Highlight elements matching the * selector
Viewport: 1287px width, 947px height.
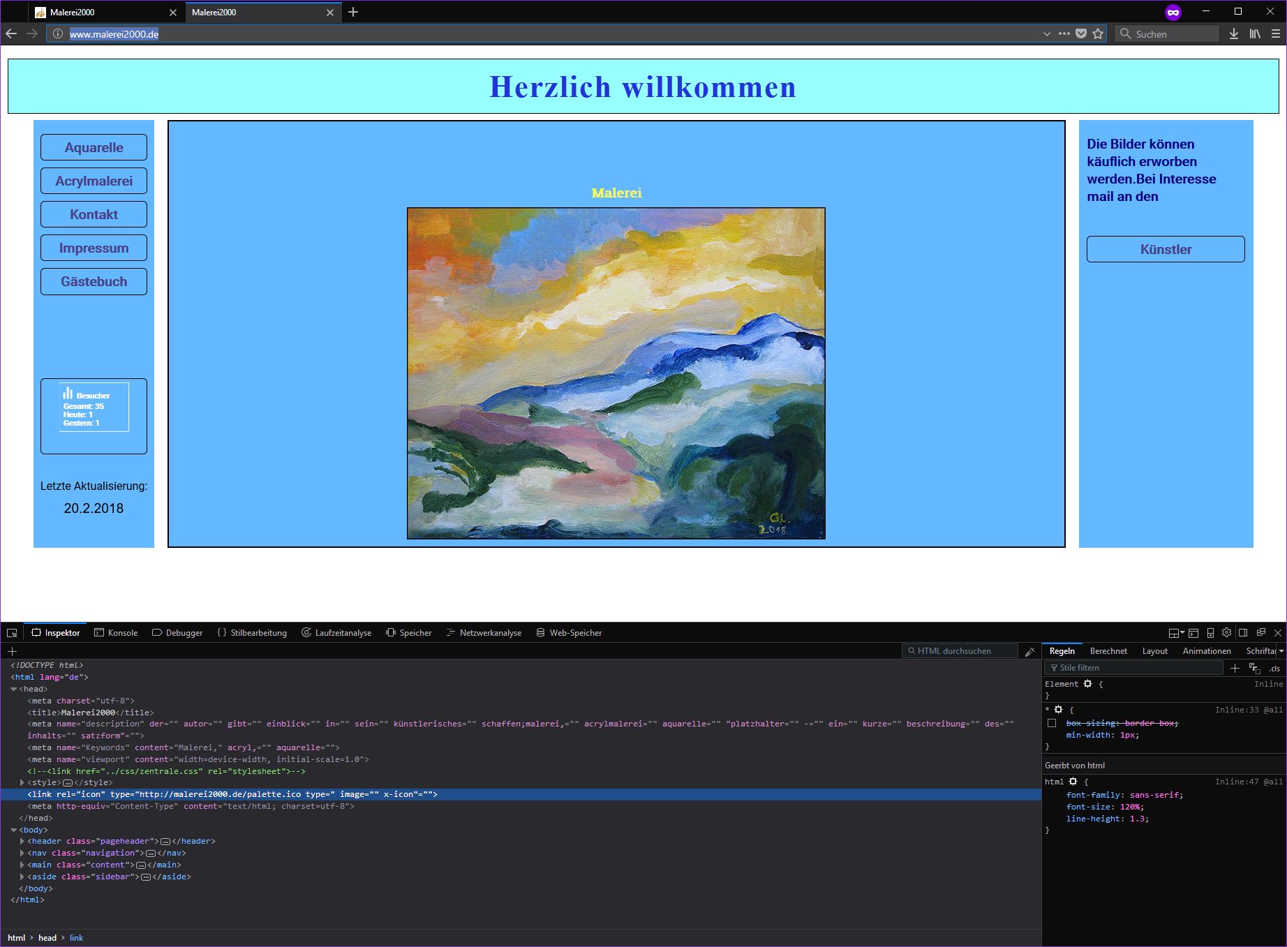(x=1058, y=710)
